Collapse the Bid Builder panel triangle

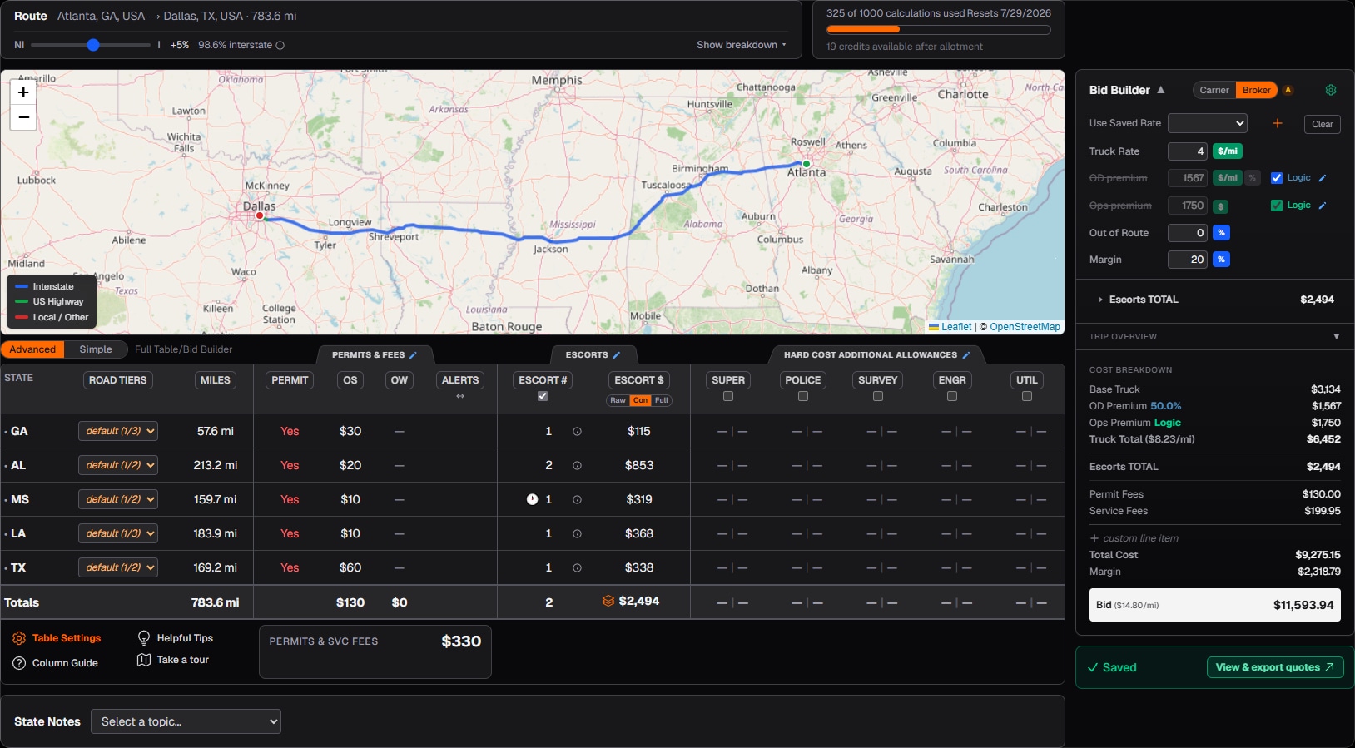point(1160,90)
